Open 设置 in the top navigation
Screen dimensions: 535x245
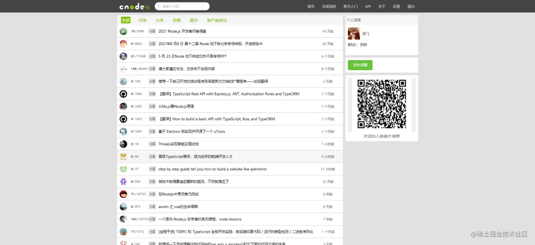point(396,6)
